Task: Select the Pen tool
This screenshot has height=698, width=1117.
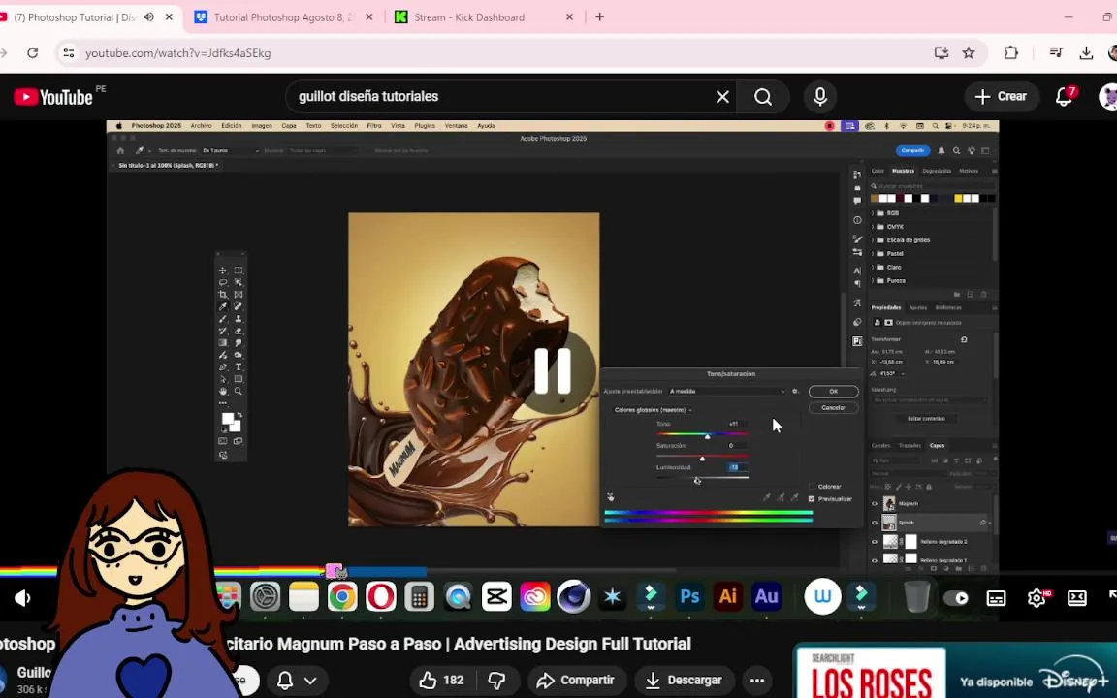Action: coord(223,367)
